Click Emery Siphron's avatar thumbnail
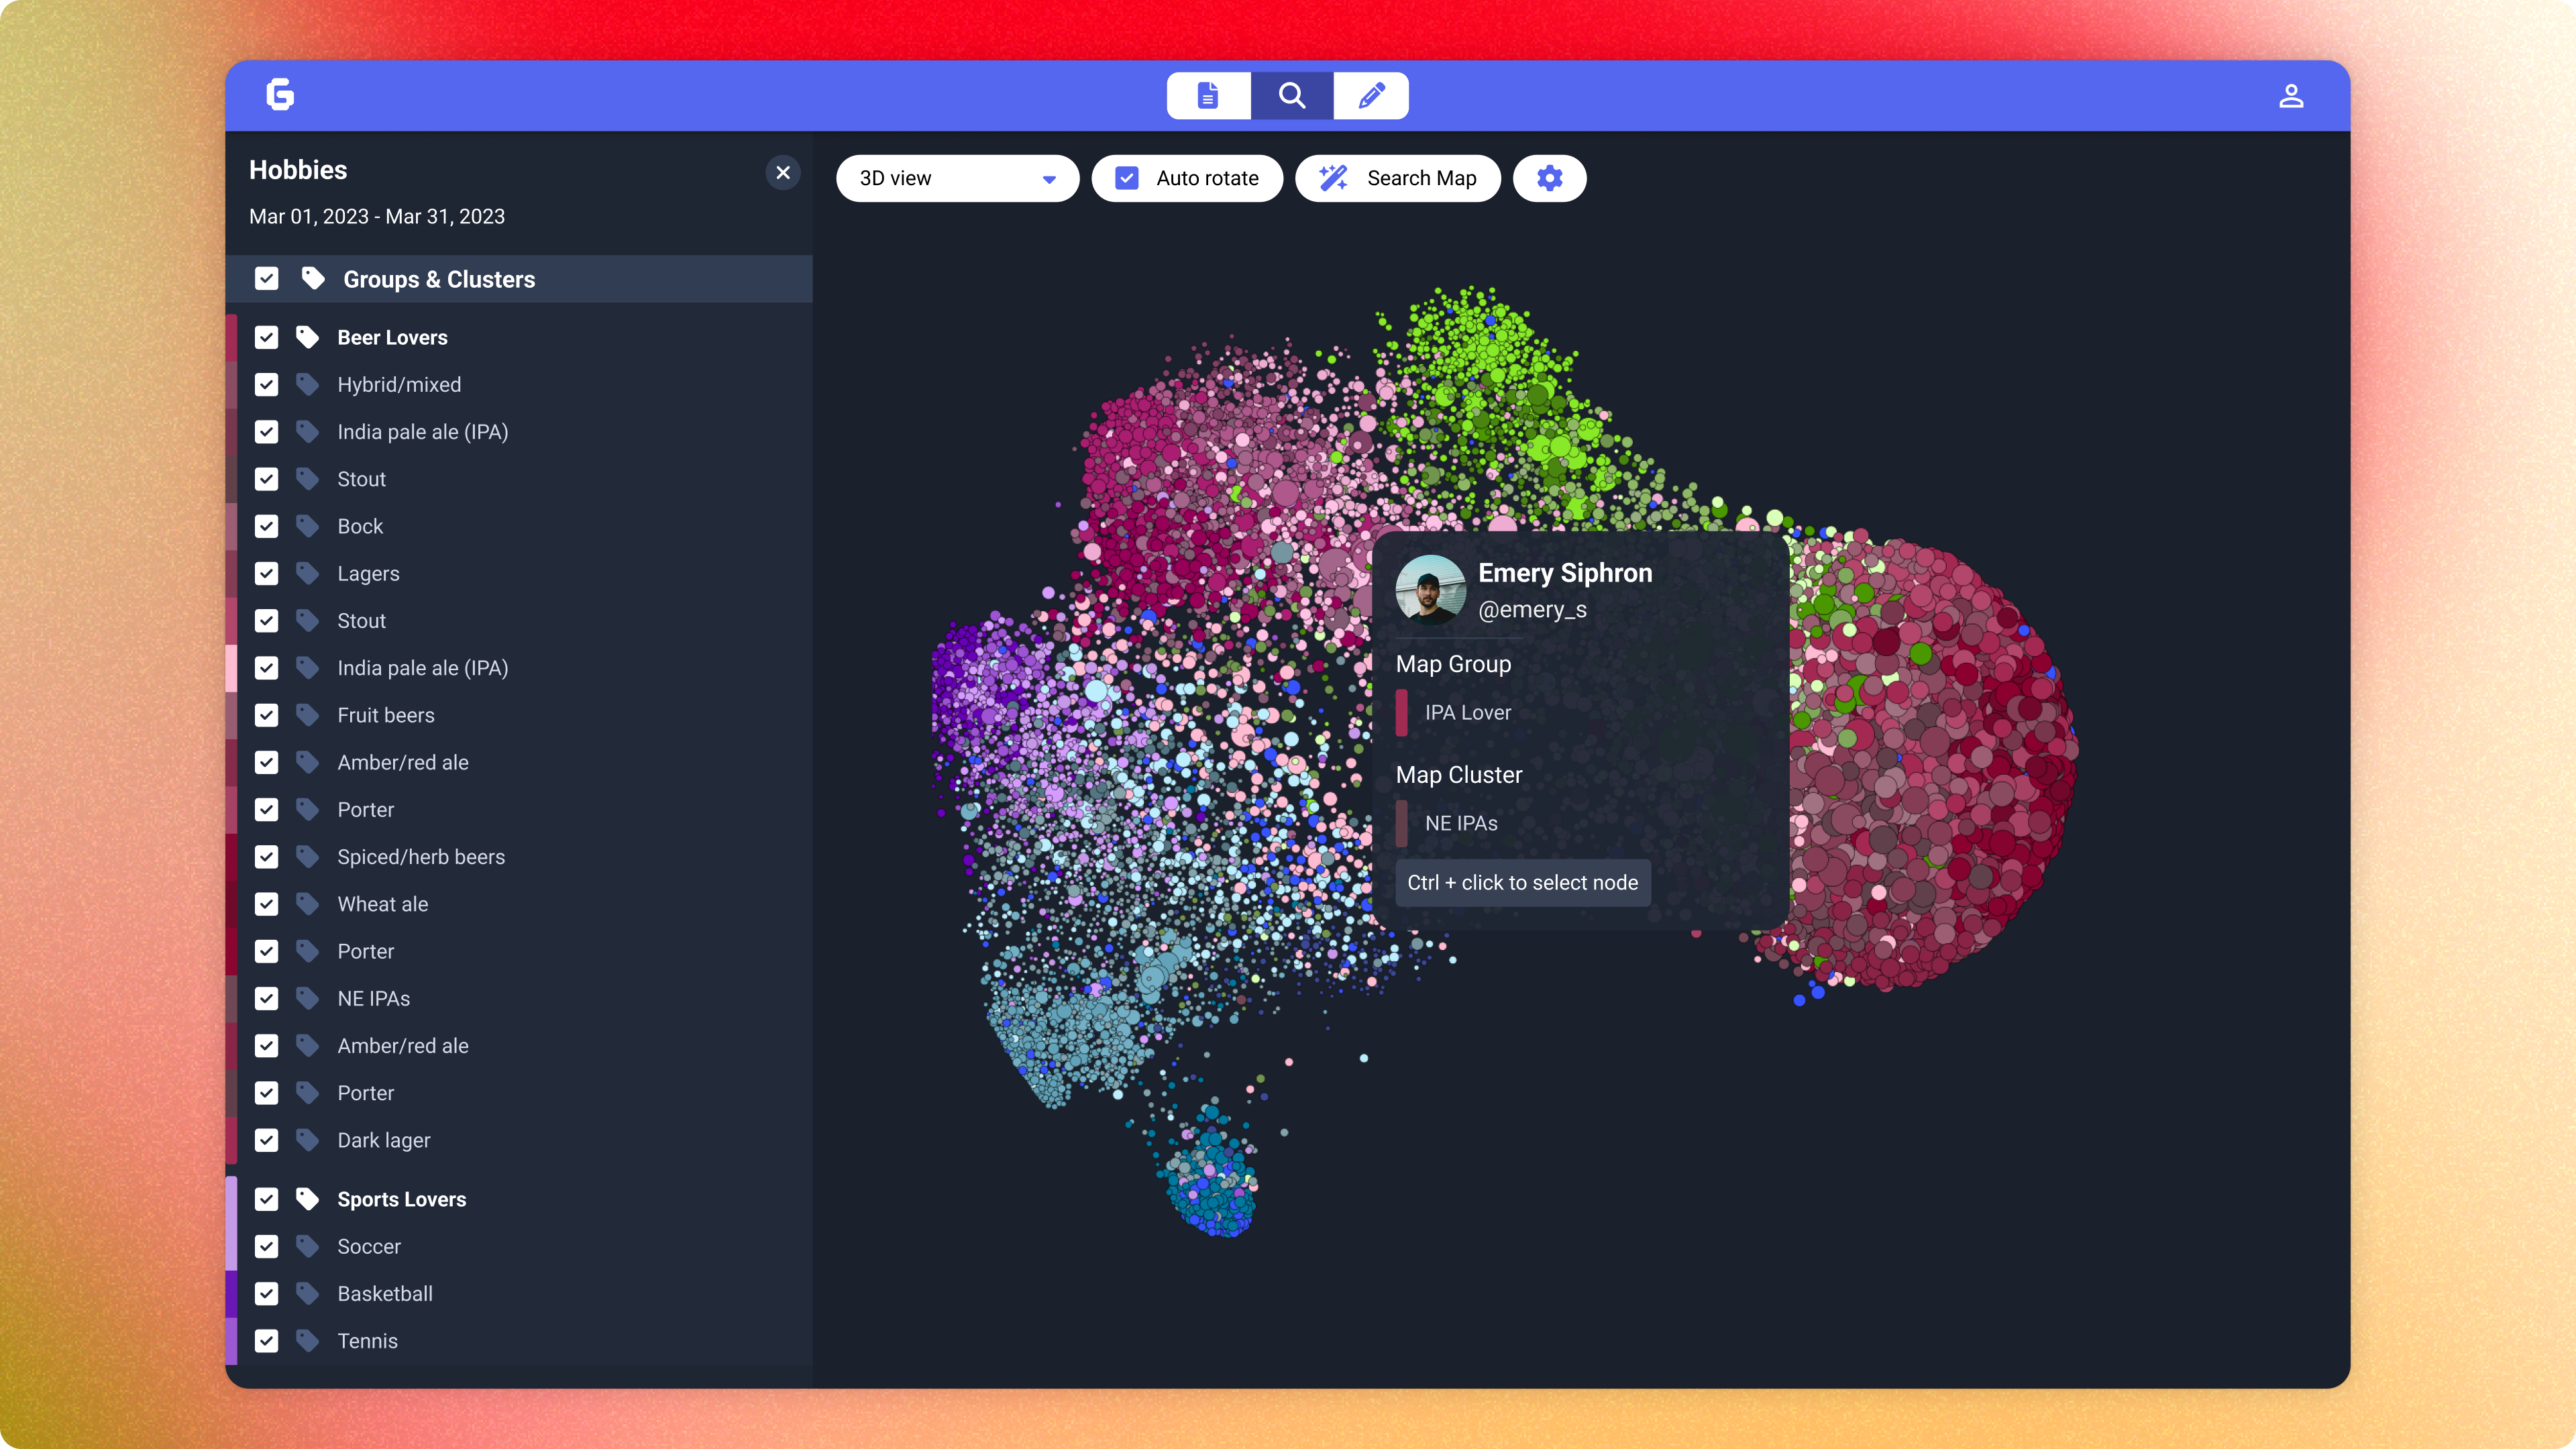 [1430, 590]
